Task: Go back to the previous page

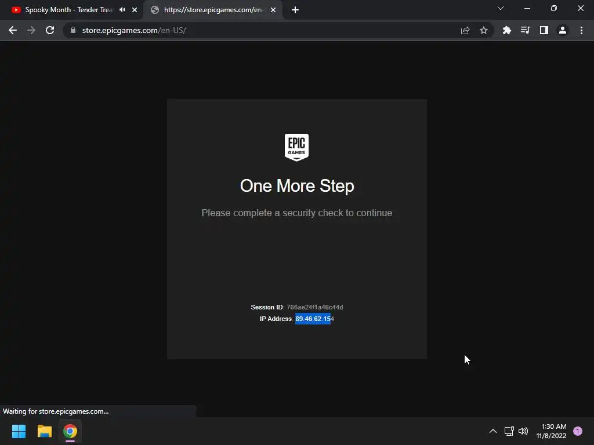Action: pyautogui.click(x=13, y=30)
